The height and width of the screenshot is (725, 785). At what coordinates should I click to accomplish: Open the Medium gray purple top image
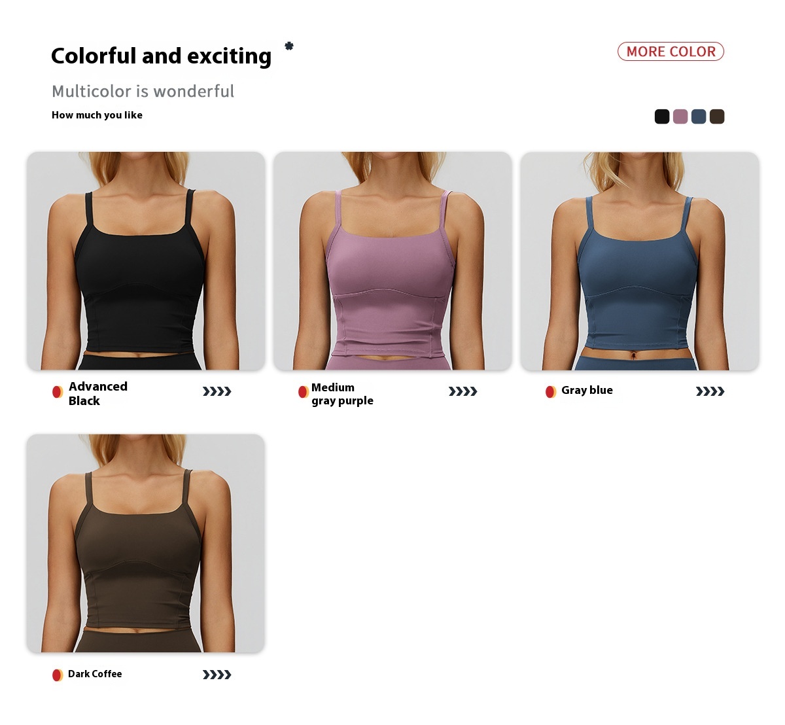392,261
